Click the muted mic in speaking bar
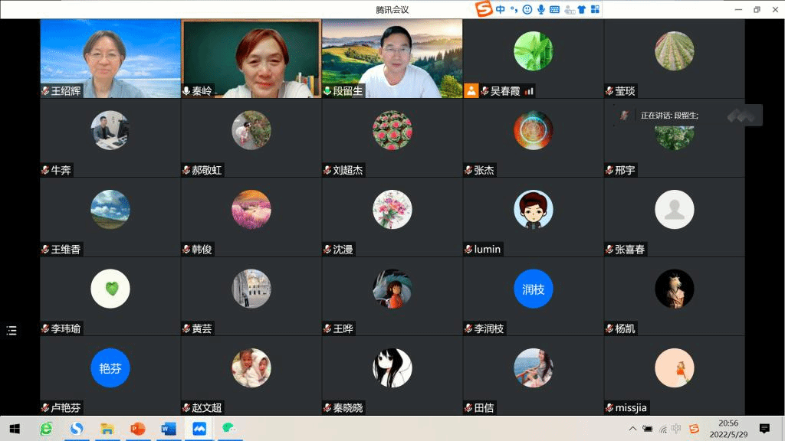 click(x=625, y=115)
